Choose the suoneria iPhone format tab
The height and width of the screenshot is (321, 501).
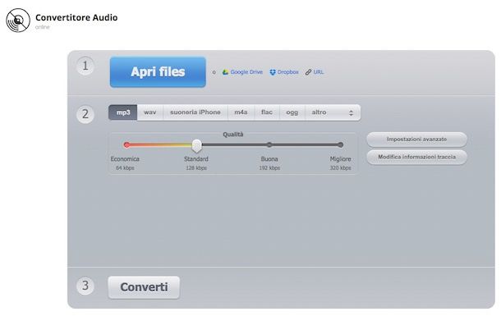pyautogui.click(x=195, y=112)
